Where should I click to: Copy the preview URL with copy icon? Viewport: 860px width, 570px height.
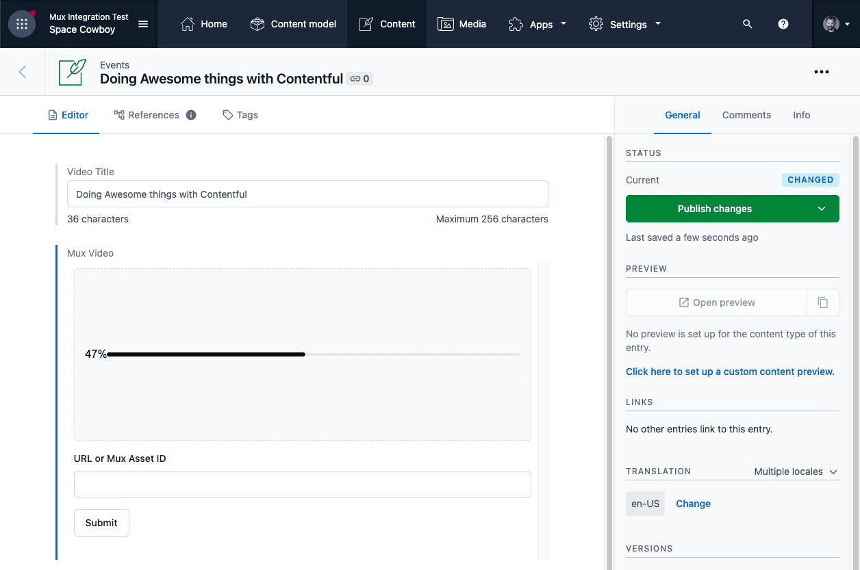(823, 302)
